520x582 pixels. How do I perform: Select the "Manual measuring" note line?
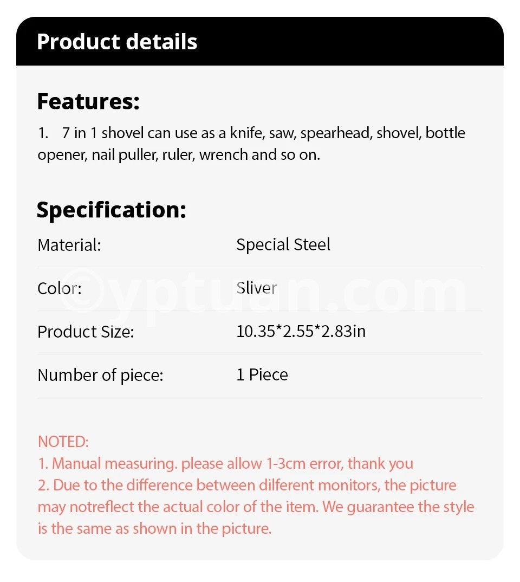225,463
